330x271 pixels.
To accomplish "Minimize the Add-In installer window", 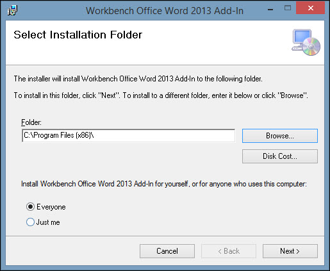I will click(x=270, y=10).
